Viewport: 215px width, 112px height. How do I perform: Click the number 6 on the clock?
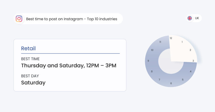coord(171,83)
